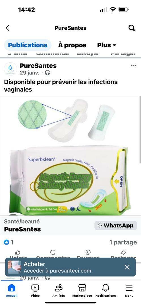Tap the PureSantes profile avatar
The image size is (141, 306).
[10, 69]
